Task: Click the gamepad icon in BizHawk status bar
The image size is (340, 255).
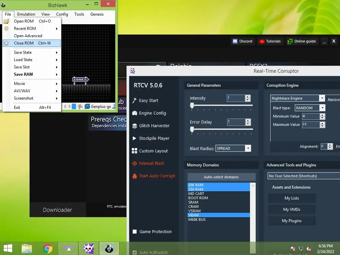Action: coord(80,107)
